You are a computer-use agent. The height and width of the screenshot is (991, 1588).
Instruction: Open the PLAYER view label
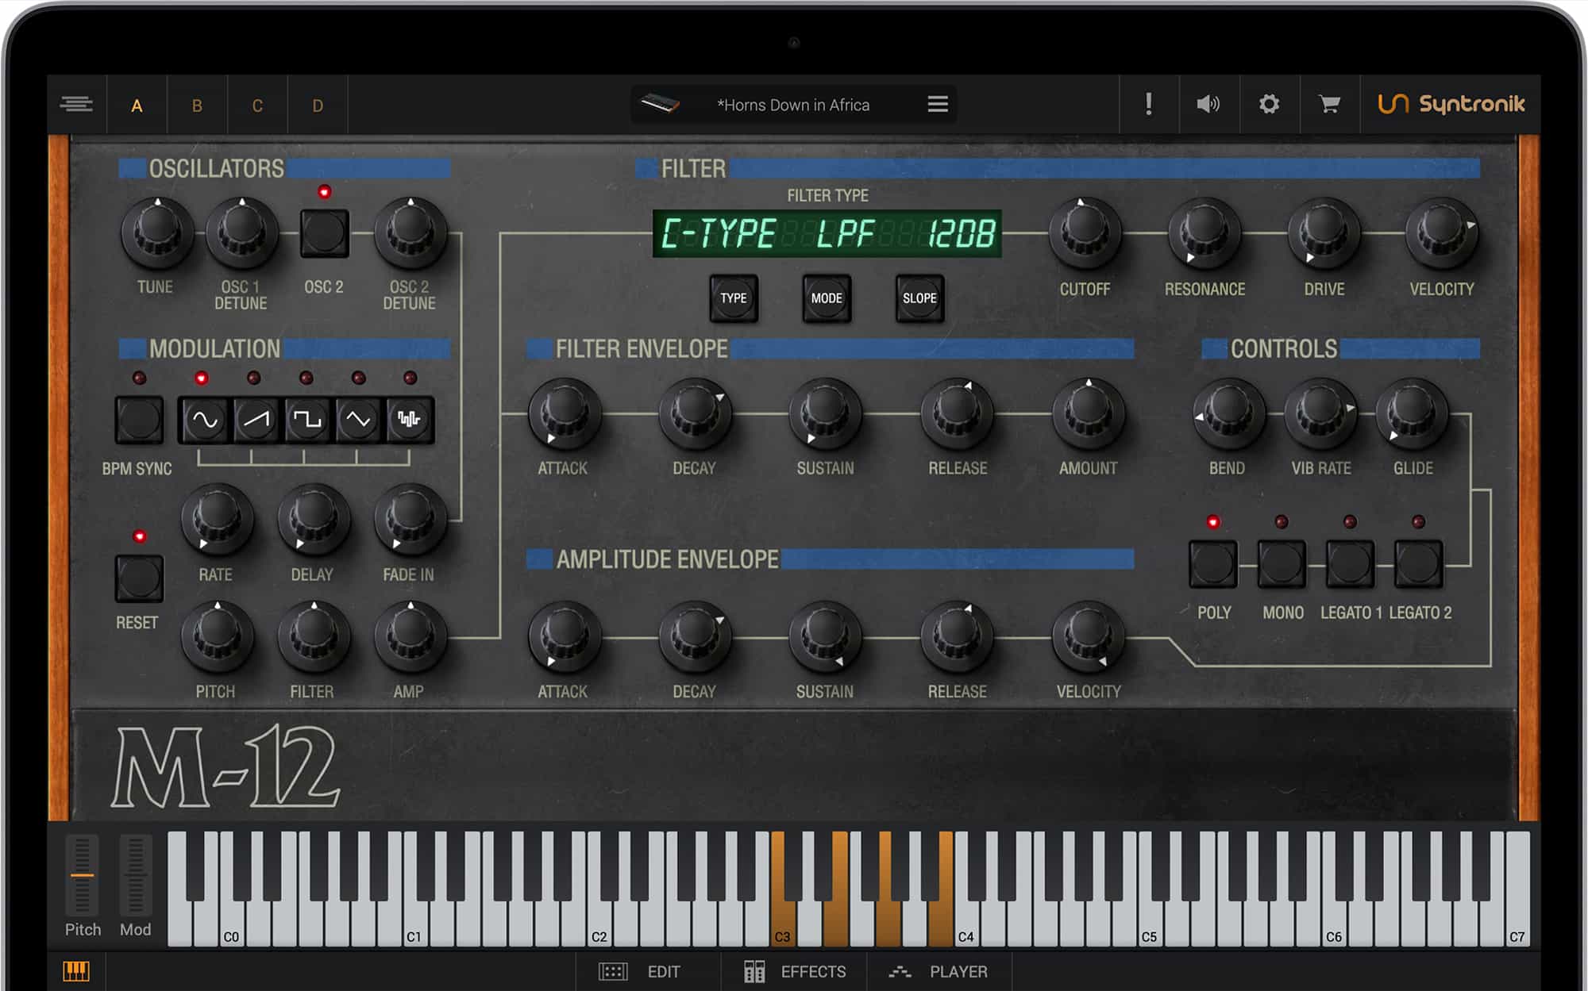pyautogui.click(x=958, y=972)
